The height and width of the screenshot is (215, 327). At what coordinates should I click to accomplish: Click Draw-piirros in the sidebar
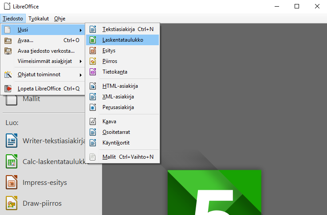pyautogui.click(x=42, y=203)
